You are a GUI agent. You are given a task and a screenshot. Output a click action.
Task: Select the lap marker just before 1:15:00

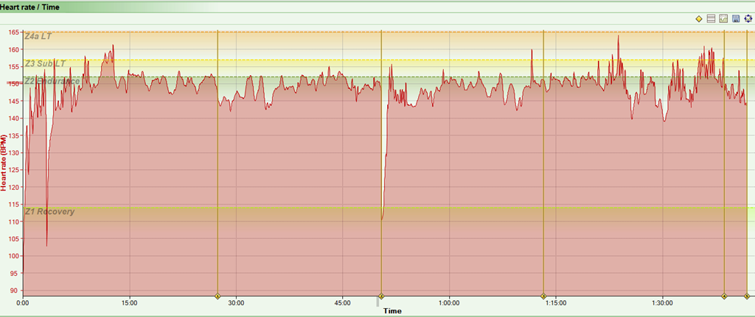tap(543, 296)
